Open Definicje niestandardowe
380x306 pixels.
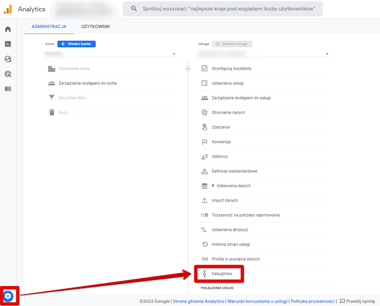tap(264, 171)
